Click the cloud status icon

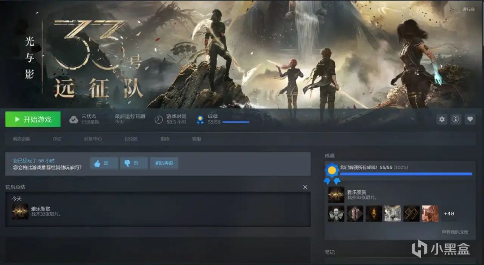73,120
